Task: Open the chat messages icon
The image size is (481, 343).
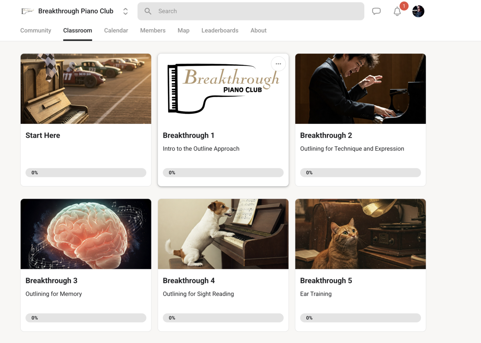Action: (x=376, y=11)
